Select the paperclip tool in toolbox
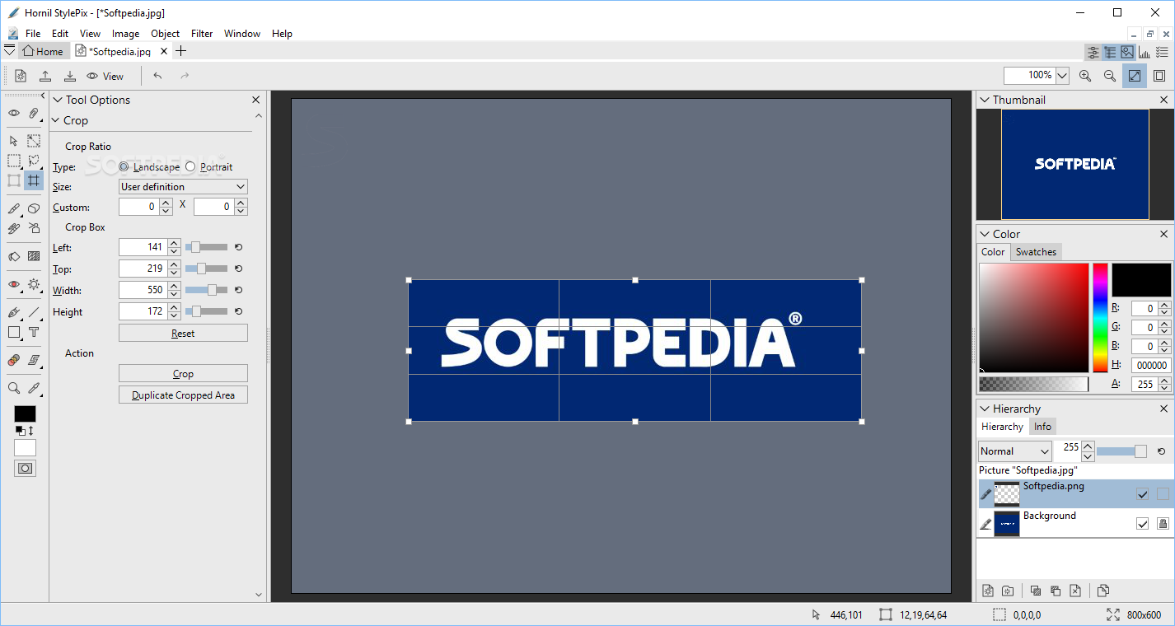The image size is (1175, 626). (34, 113)
